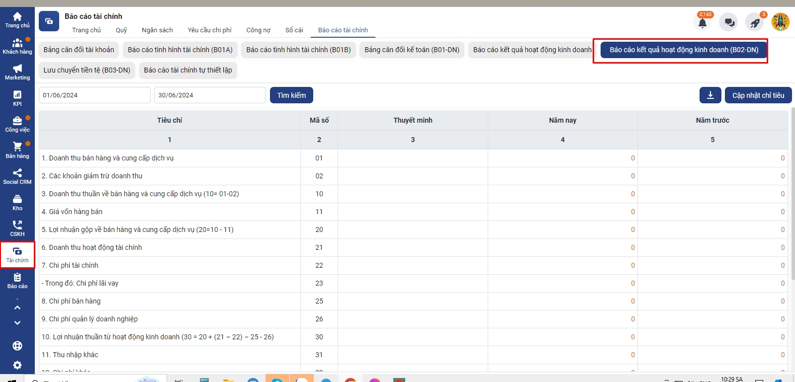The width and height of the screenshot is (795, 382).
Task: Collapse sidebar with the up chevron
Action: [x=17, y=307]
